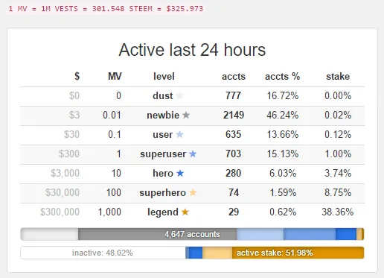Select the MV to STEEM conversion text
Viewport: 384px width, 278px height.
tap(106, 9)
